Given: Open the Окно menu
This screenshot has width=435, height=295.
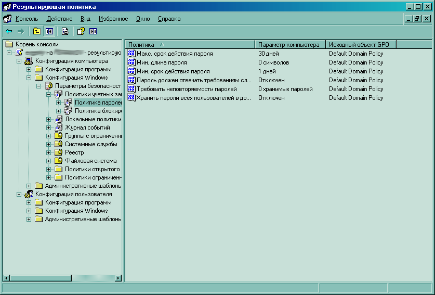Looking at the screenshot, I should [x=143, y=19].
